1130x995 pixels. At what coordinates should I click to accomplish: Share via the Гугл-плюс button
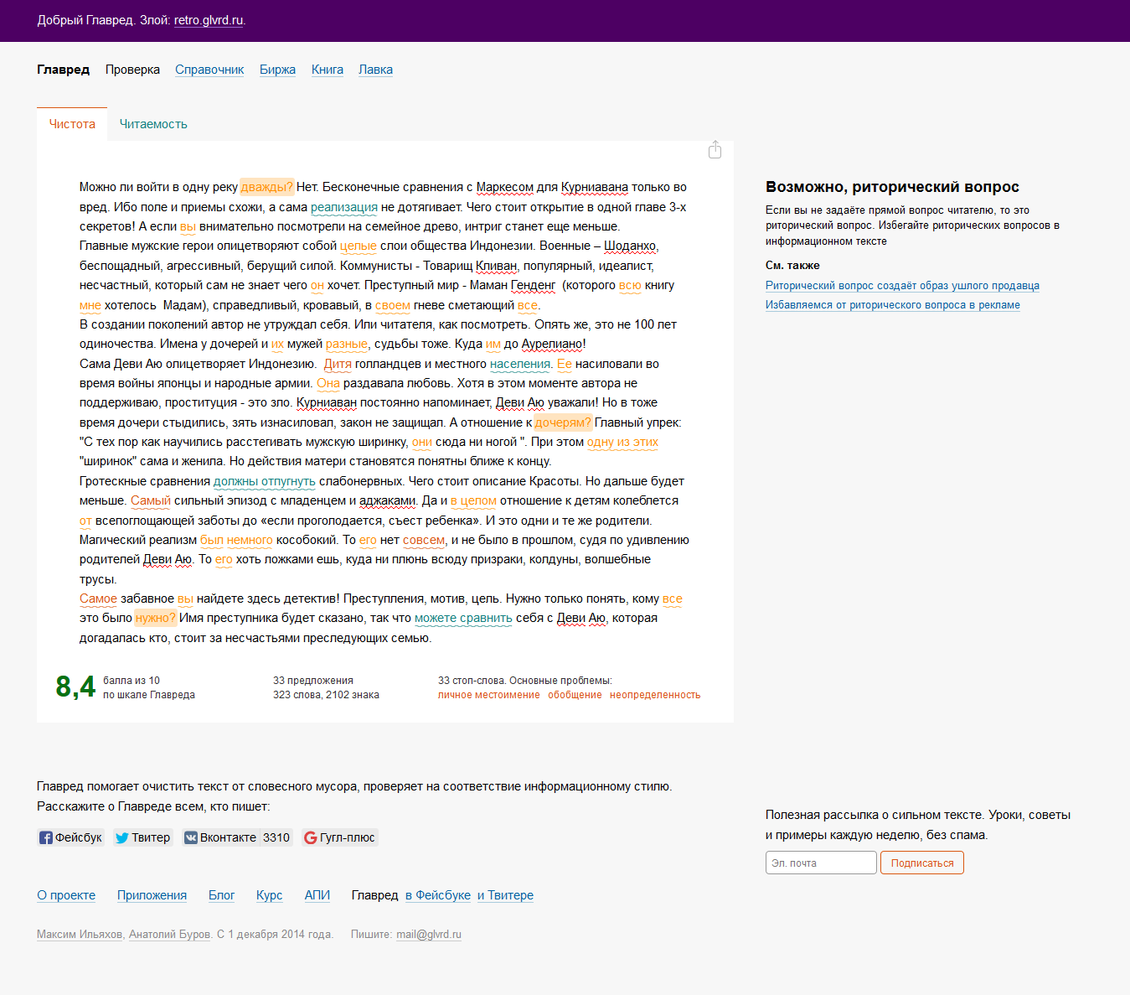pyautogui.click(x=339, y=837)
